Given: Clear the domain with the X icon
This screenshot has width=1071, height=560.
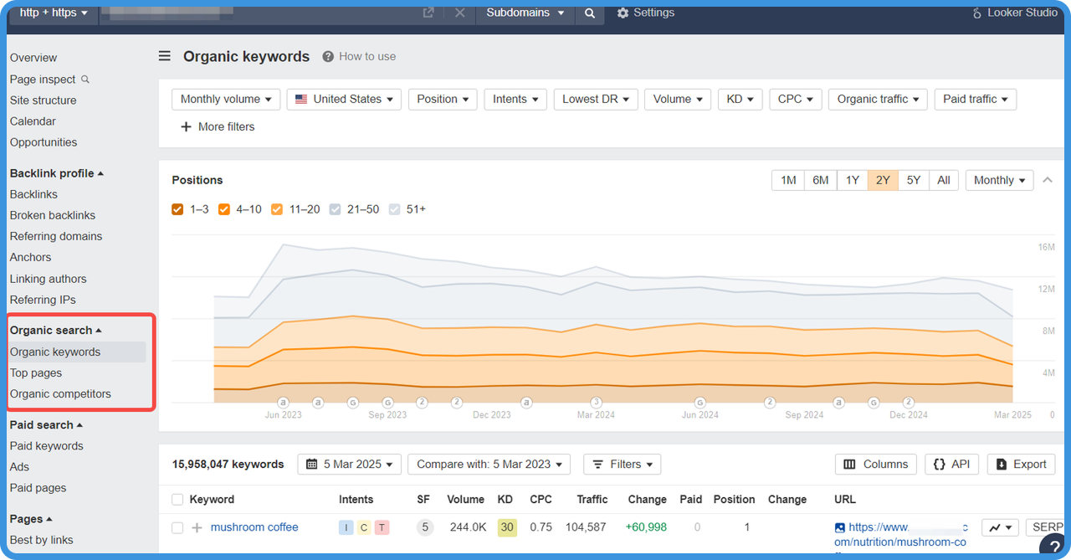Looking at the screenshot, I should pyautogui.click(x=459, y=13).
